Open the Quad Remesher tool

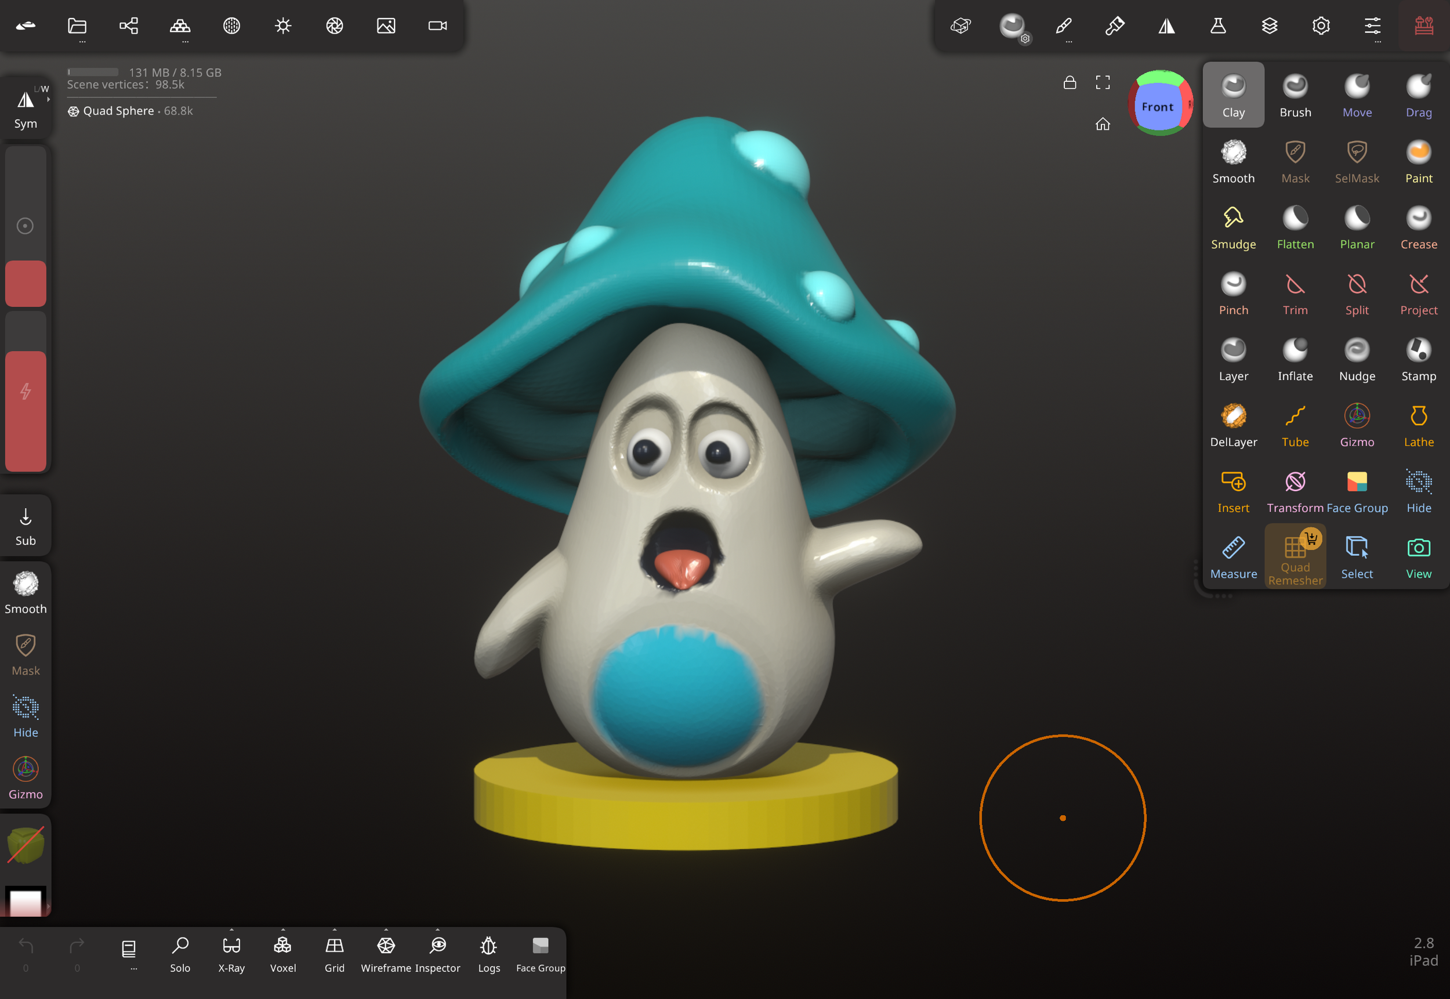[x=1295, y=556]
